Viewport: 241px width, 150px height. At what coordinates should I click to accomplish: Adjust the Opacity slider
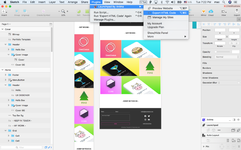(222, 52)
